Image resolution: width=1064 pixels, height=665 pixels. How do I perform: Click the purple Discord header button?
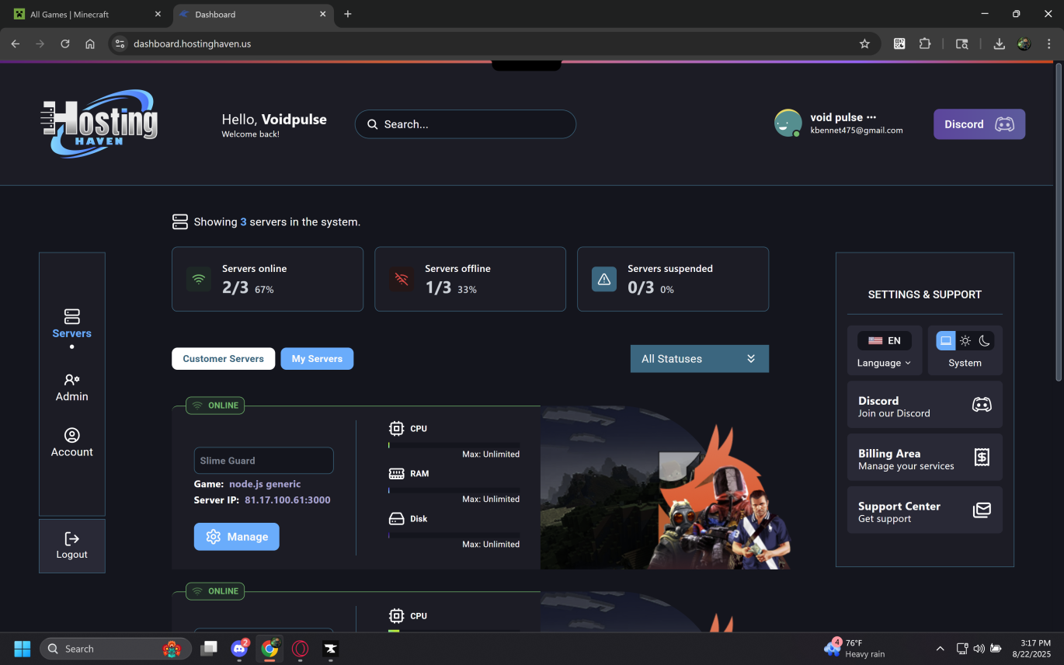pos(979,124)
